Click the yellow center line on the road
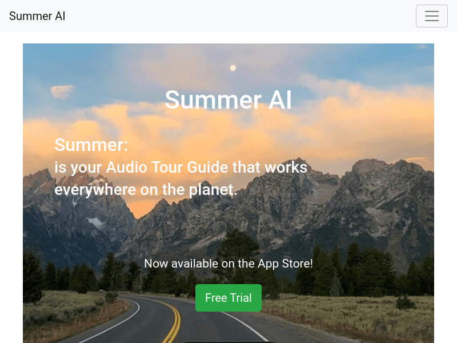The width and height of the screenshot is (457, 343). coord(174,322)
